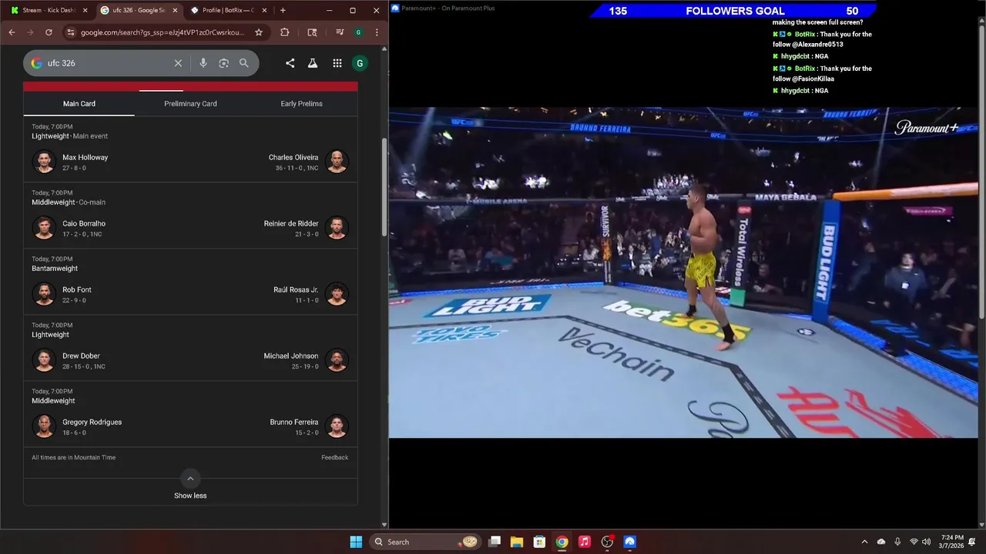The image size is (986, 554).
Task: Go back in Chrome
Action: pos(12,32)
